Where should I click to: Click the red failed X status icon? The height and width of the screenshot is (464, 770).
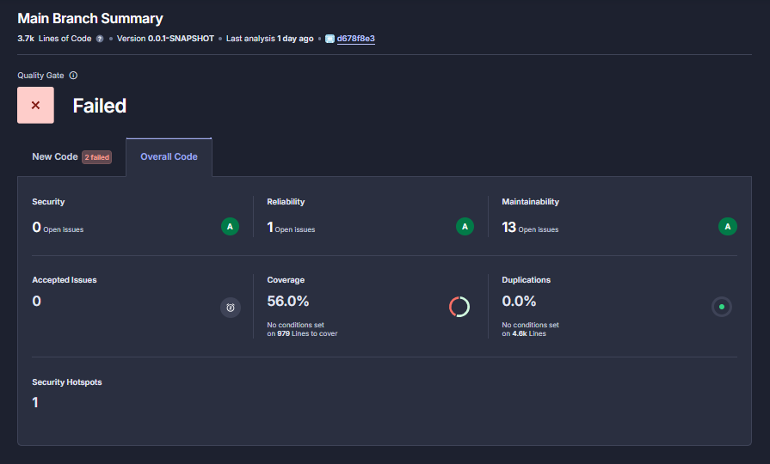pos(35,105)
